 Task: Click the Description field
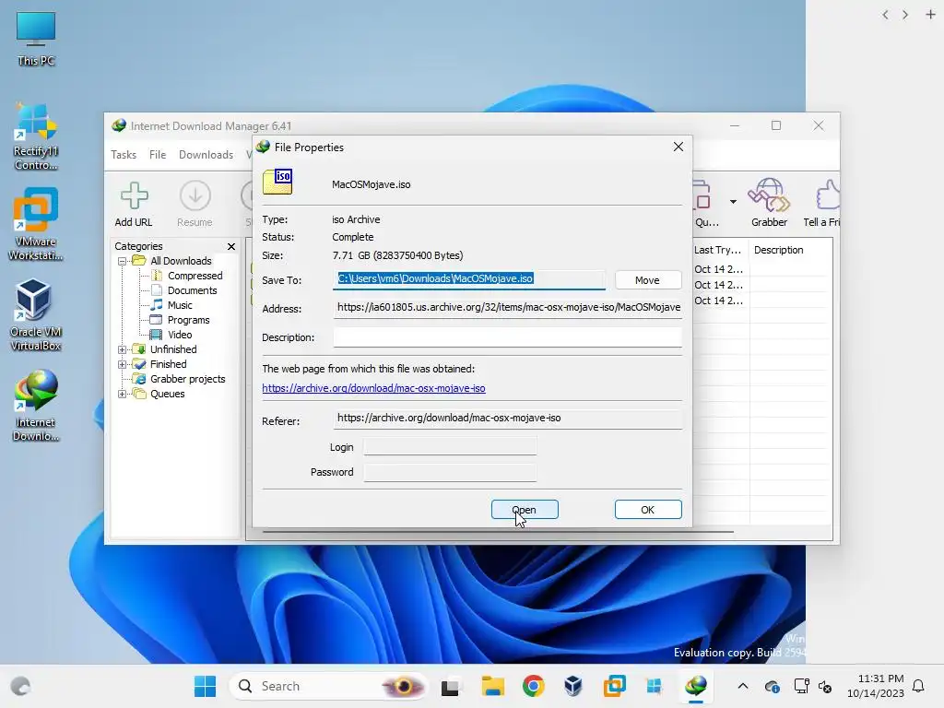[x=508, y=337]
